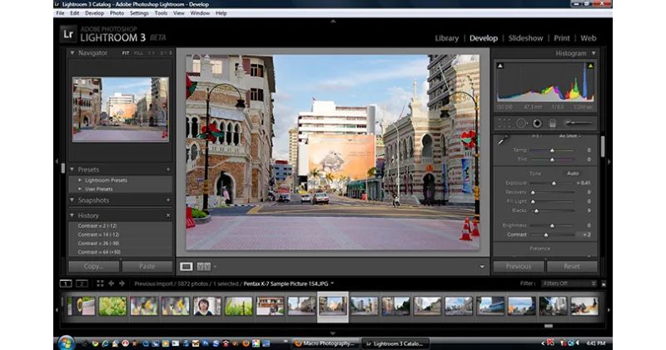
Task: Open the Web module
Action: click(x=589, y=37)
